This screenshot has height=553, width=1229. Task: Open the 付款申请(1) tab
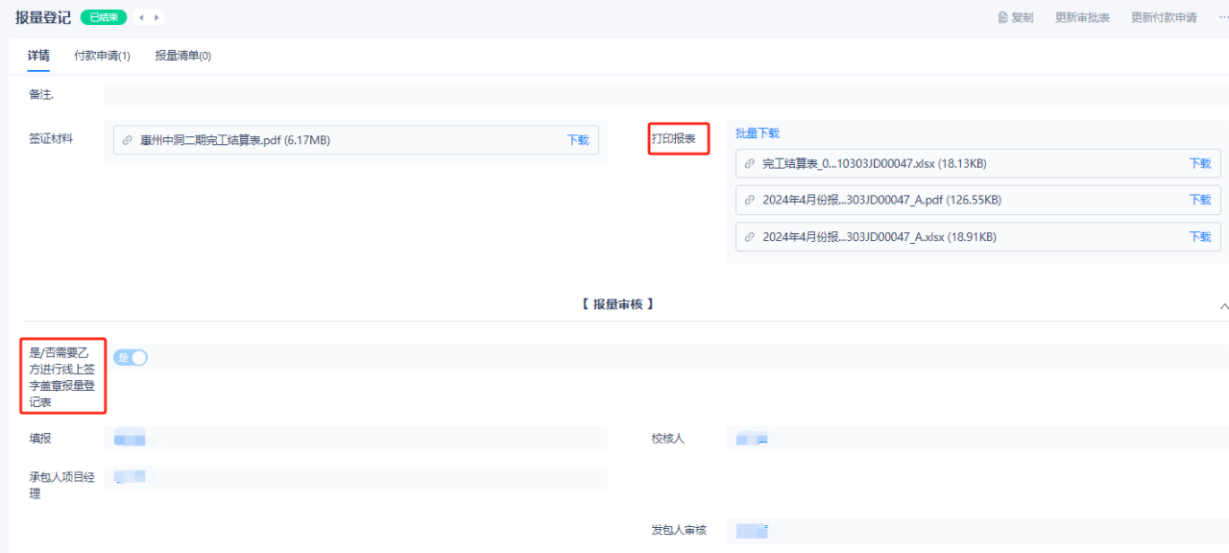tap(102, 56)
